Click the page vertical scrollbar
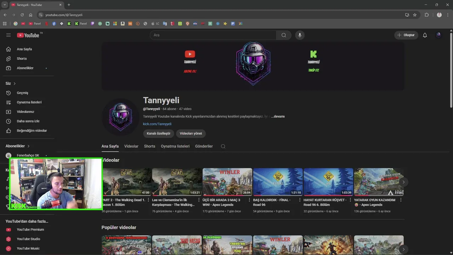Viewport: 453px width, 255px height. click(x=451, y=71)
